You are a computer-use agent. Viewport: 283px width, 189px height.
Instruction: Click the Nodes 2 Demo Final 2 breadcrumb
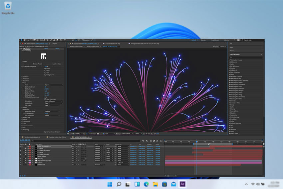[x=76, y=47]
